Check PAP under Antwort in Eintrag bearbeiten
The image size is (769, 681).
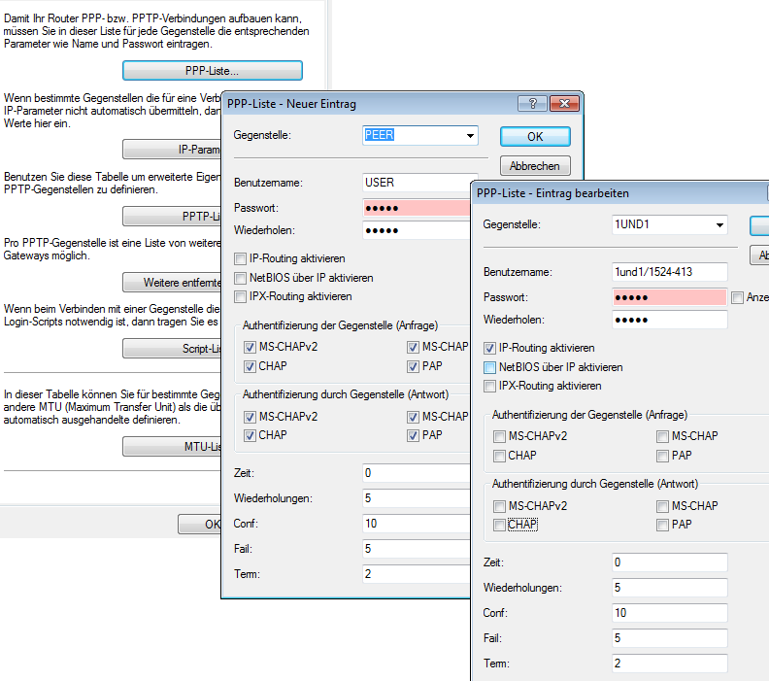tap(663, 526)
